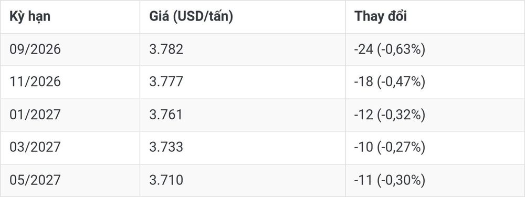Click the change value -10 (-0,27%)

390,148
